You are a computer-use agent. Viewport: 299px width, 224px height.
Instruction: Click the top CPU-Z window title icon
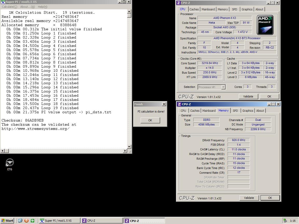pyautogui.click(x=179, y=3)
